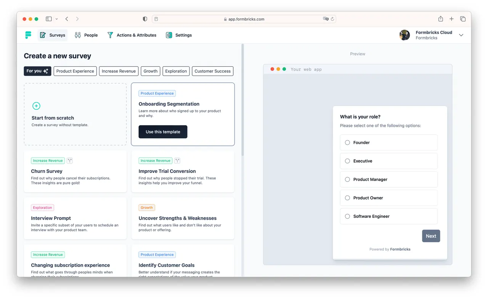Click Safari share icon
488x299 pixels.
(x=440, y=19)
